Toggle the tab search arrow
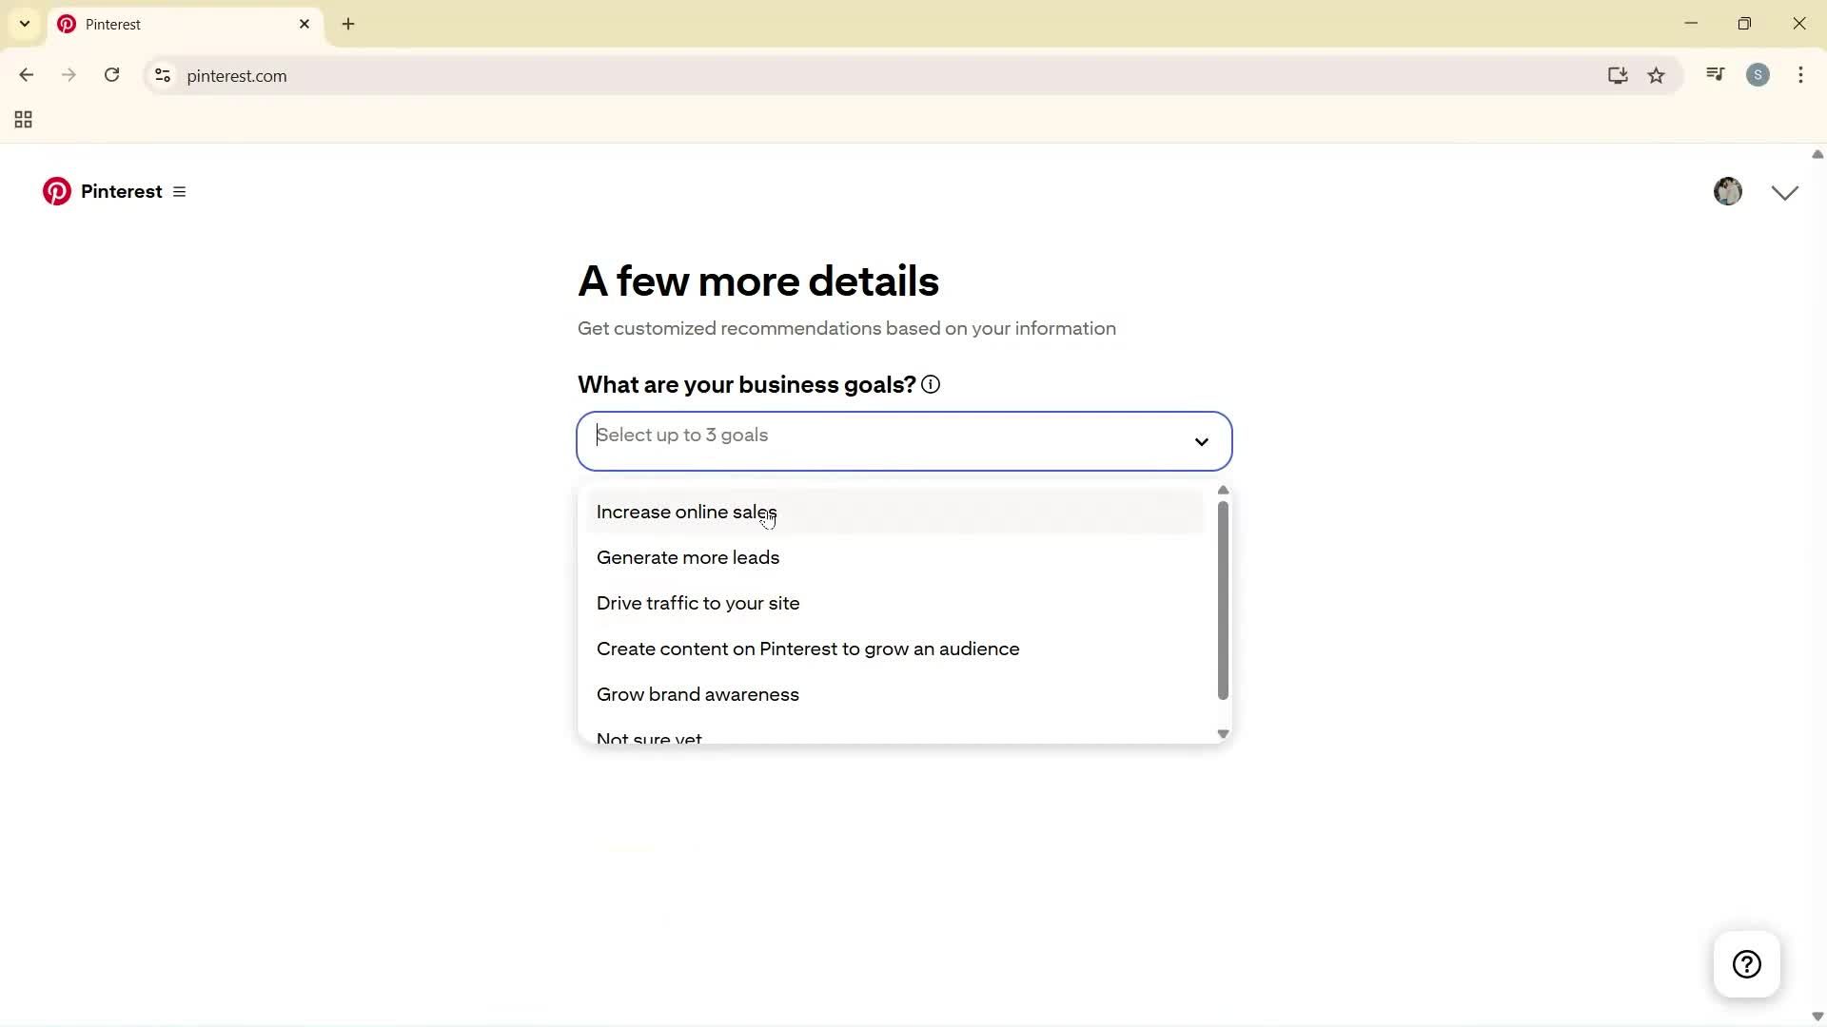This screenshot has width=1827, height=1027. point(24,23)
